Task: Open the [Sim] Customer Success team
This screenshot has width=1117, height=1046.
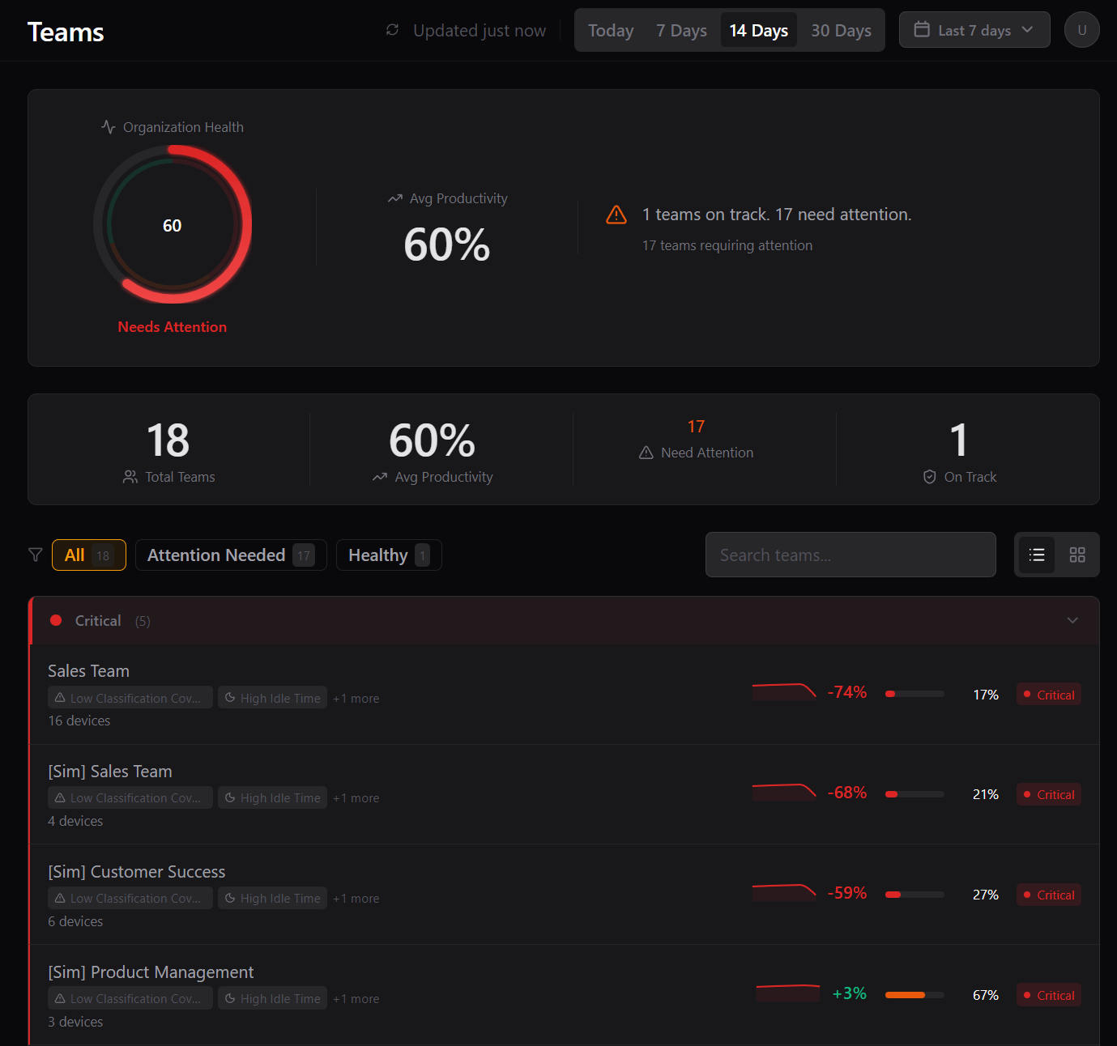Action: click(x=137, y=872)
